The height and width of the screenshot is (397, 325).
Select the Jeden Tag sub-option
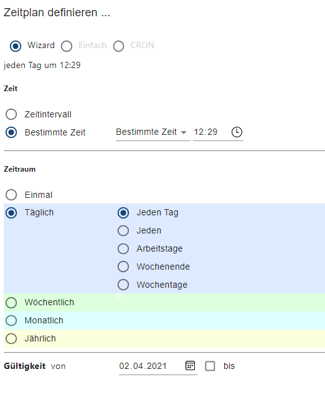123,213
